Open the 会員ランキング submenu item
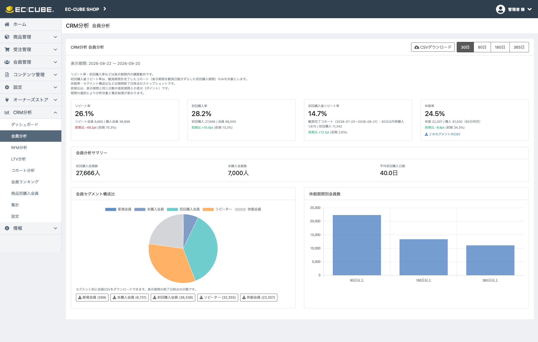 [x=31, y=182]
